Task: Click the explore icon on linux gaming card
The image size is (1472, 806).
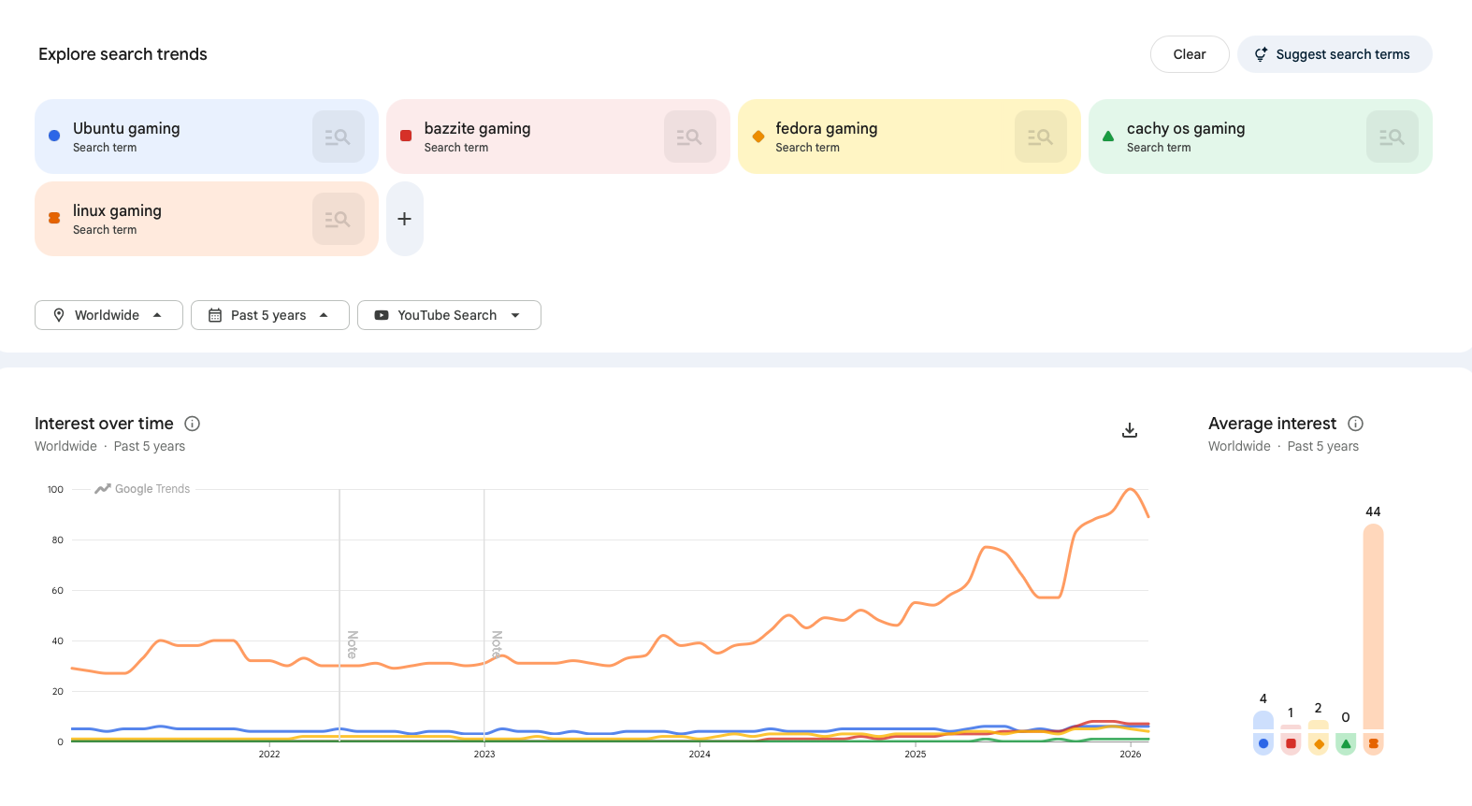Action: pyautogui.click(x=338, y=219)
